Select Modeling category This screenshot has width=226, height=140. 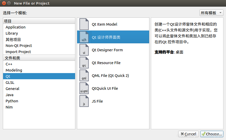point(39,70)
